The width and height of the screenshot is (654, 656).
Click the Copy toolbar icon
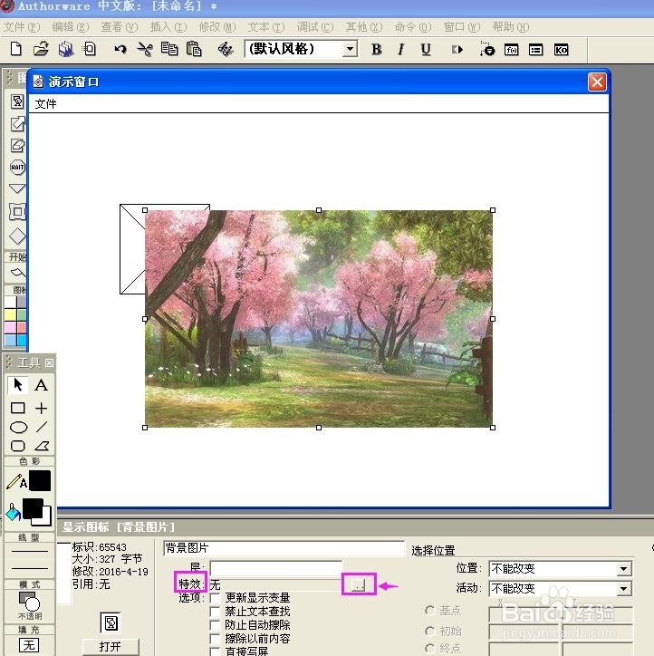pyautogui.click(x=169, y=49)
